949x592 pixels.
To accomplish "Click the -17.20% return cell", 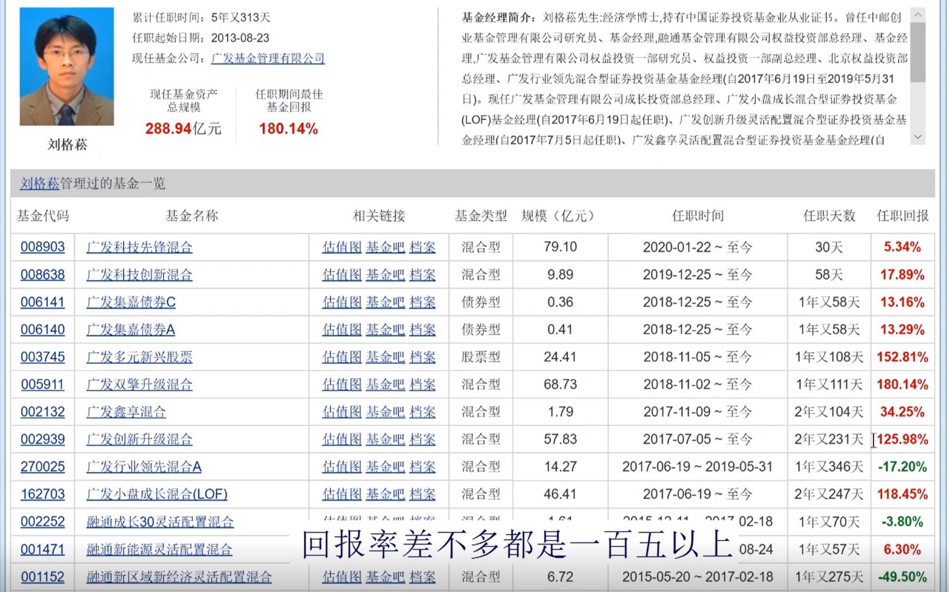I will click(902, 467).
